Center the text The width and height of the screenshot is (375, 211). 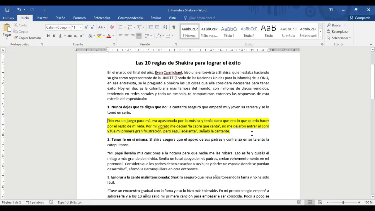127,36
